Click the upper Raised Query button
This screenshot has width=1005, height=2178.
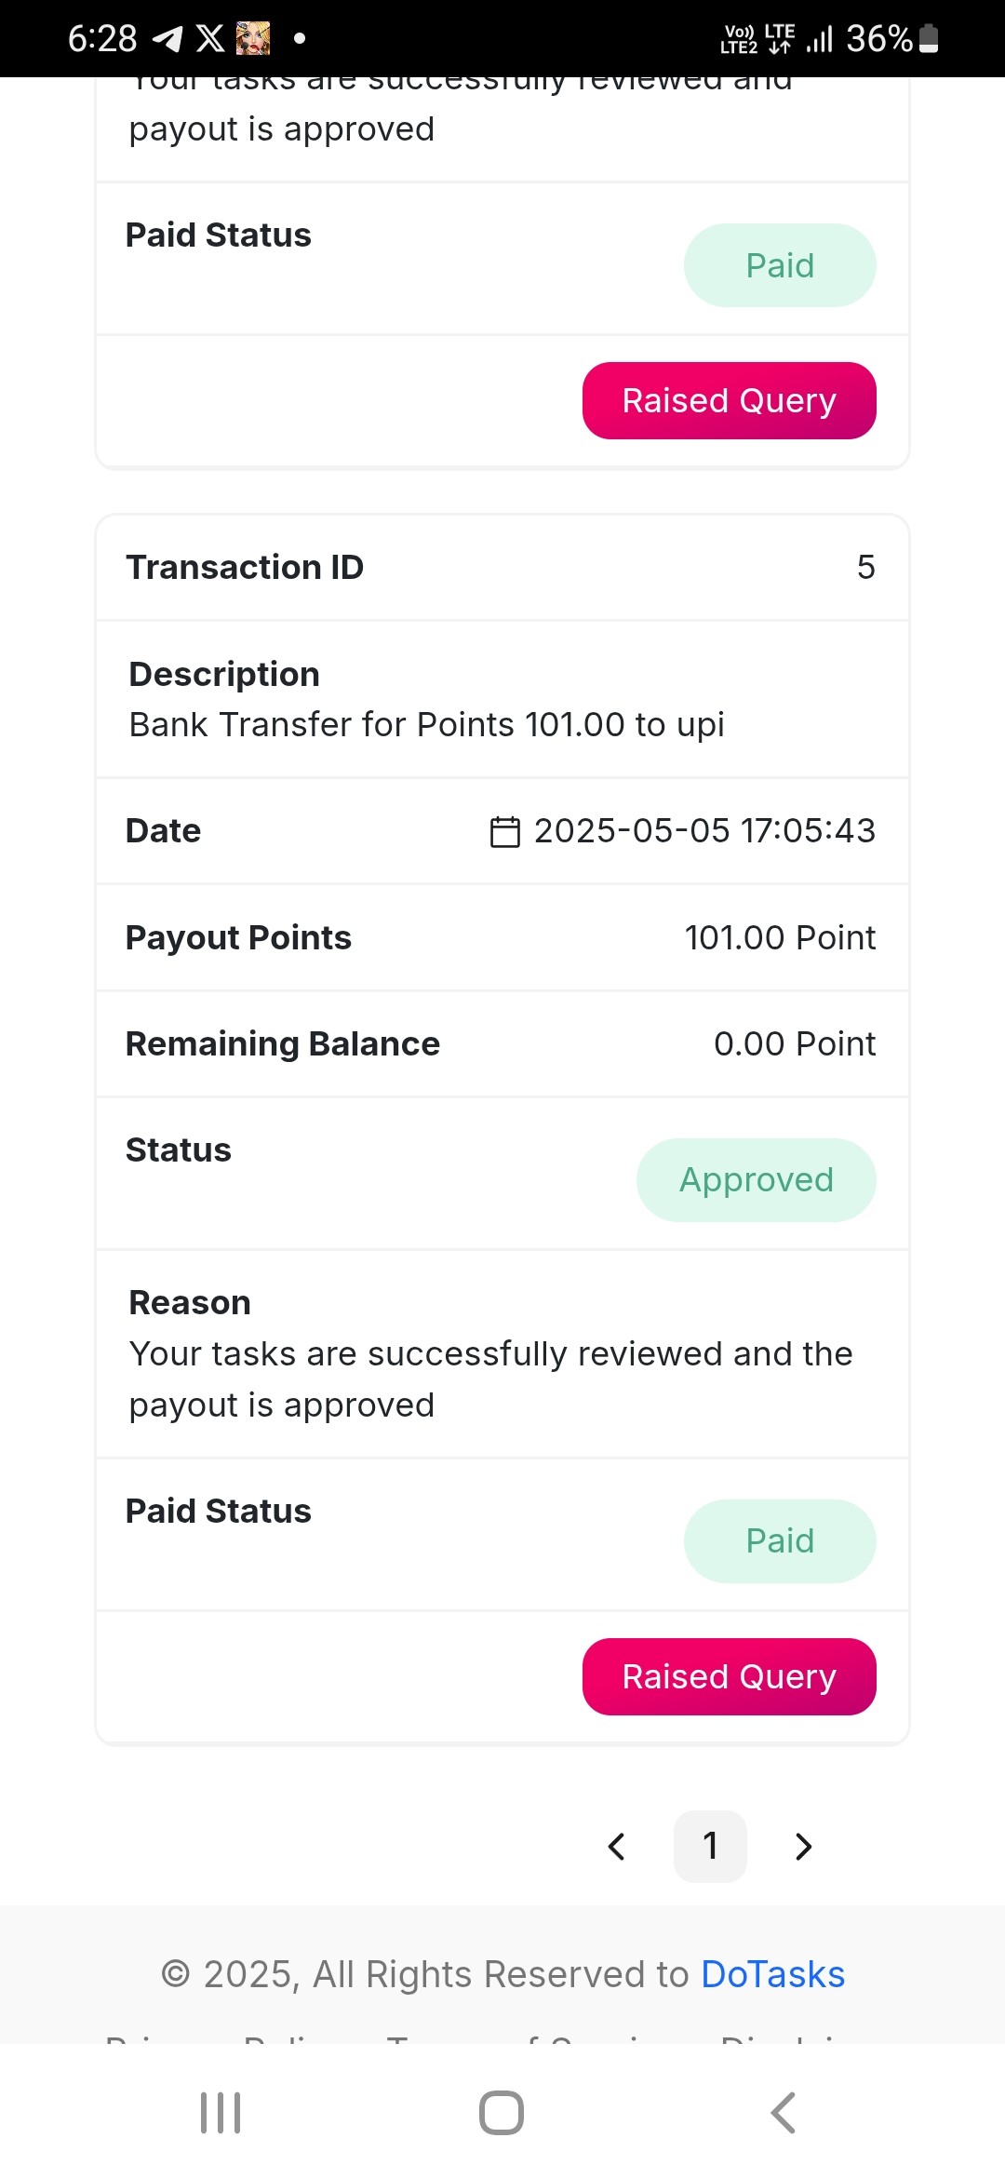[x=730, y=401]
